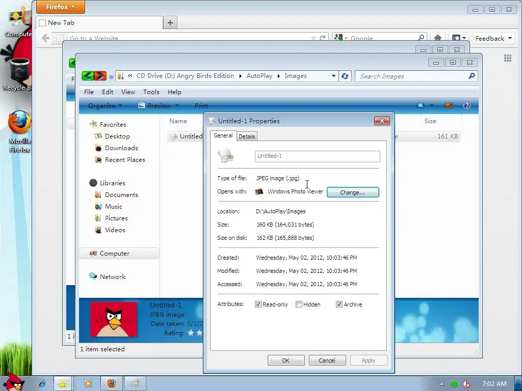Open Explorer help question mark icon

(x=467, y=106)
